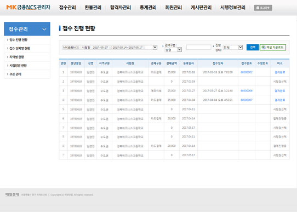Click the 2017.03.27 registration date cell
The image size is (297, 212).
[x=189, y=91]
